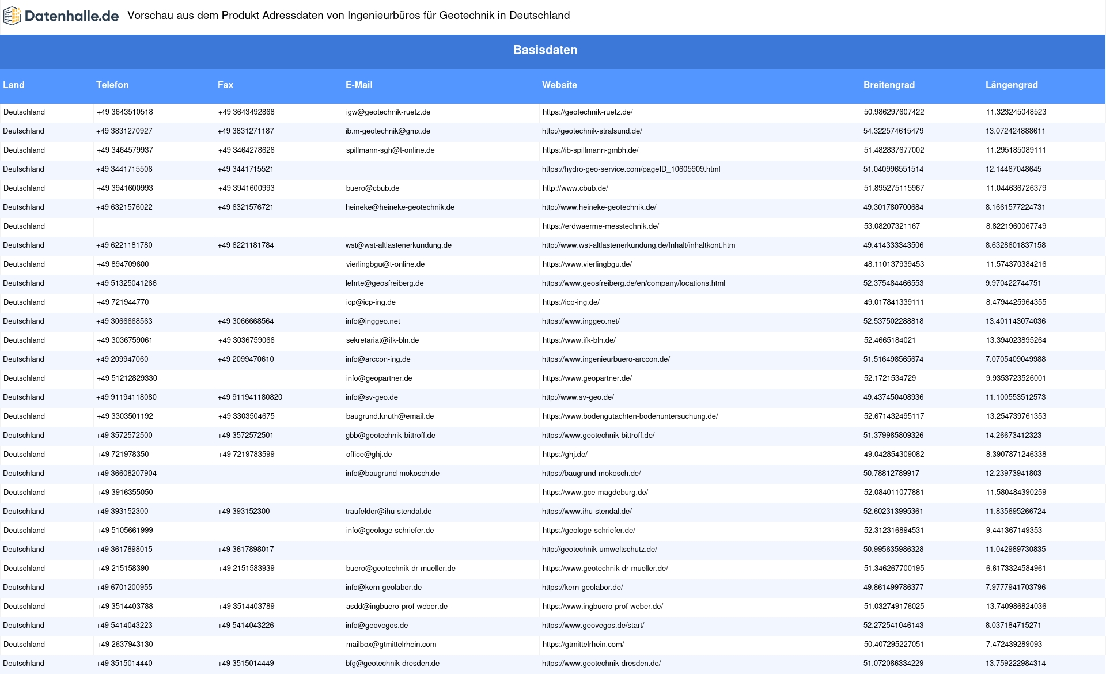1106x674 pixels.
Task: Click the E-Mail column header
Action: click(359, 85)
